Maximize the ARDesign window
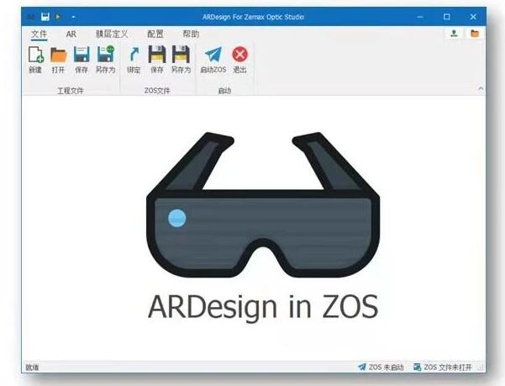 [447, 17]
